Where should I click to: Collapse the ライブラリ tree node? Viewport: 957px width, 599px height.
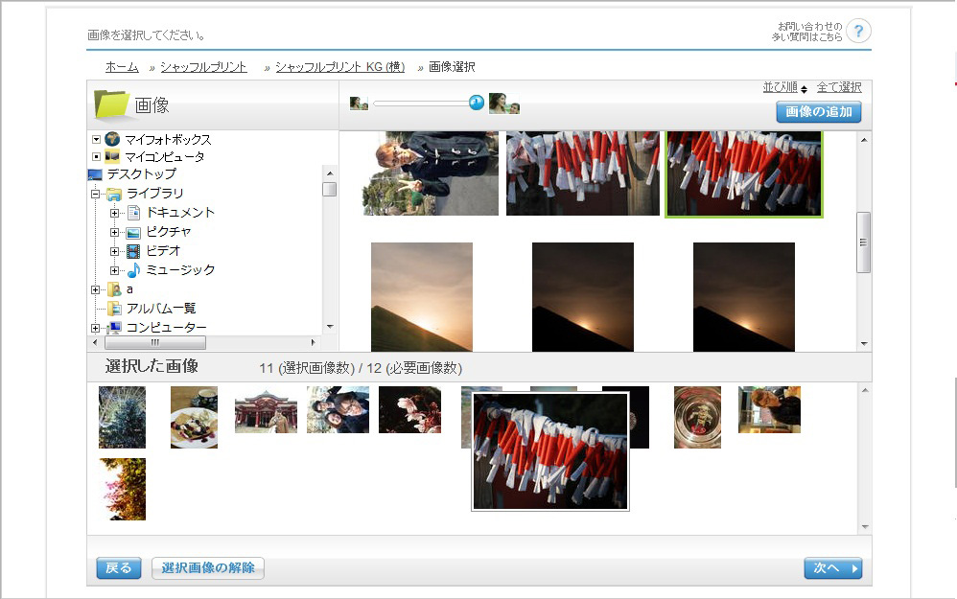coord(95,194)
